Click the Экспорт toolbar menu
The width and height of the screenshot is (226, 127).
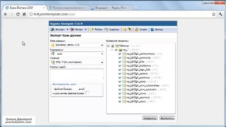[58, 30]
